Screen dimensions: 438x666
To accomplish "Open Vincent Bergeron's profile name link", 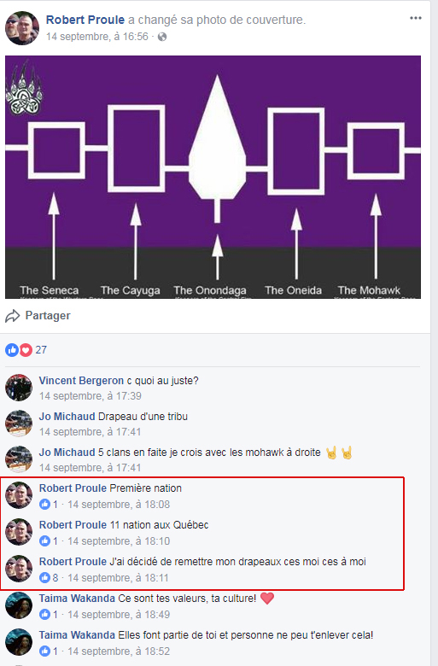I will (x=81, y=381).
